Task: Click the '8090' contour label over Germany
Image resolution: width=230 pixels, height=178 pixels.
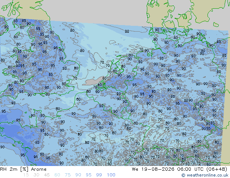Action: (x=188, y=100)
